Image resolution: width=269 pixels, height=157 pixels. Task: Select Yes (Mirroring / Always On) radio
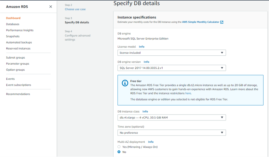[119, 147]
